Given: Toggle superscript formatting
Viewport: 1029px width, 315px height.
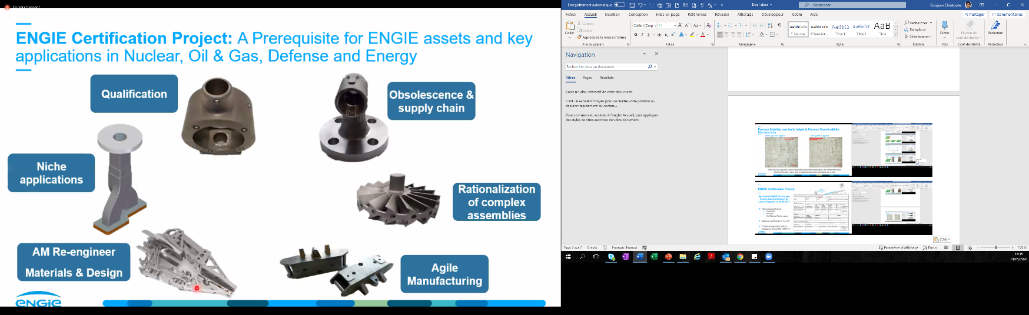Looking at the screenshot, I should [x=673, y=35].
